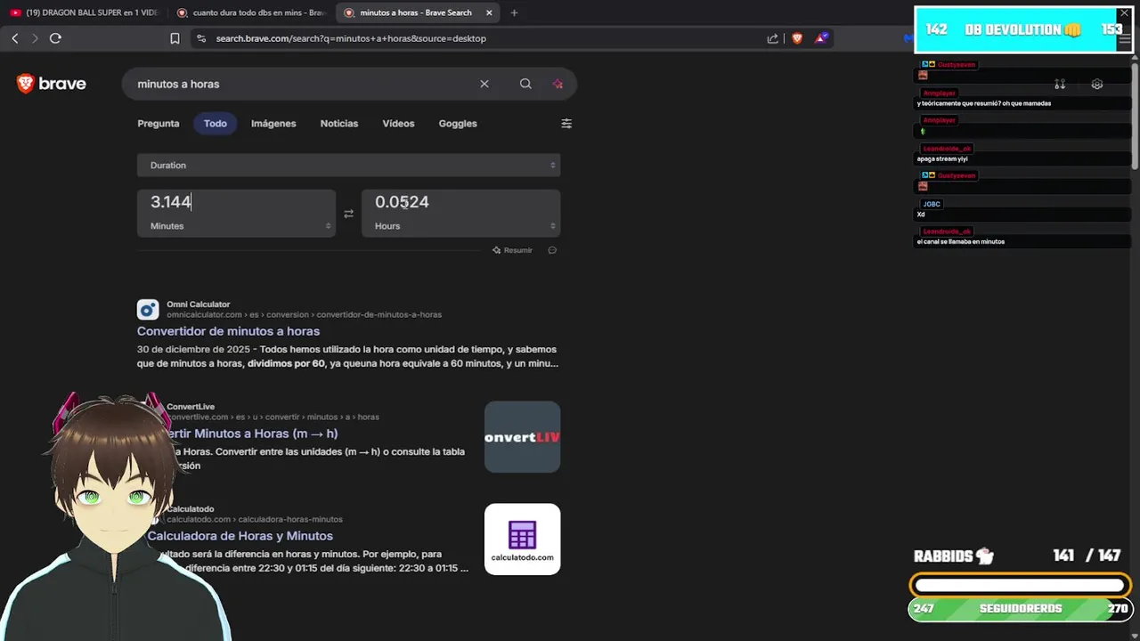Image resolution: width=1140 pixels, height=641 pixels.
Task: Select the Imágenes search tab
Action: (x=273, y=124)
